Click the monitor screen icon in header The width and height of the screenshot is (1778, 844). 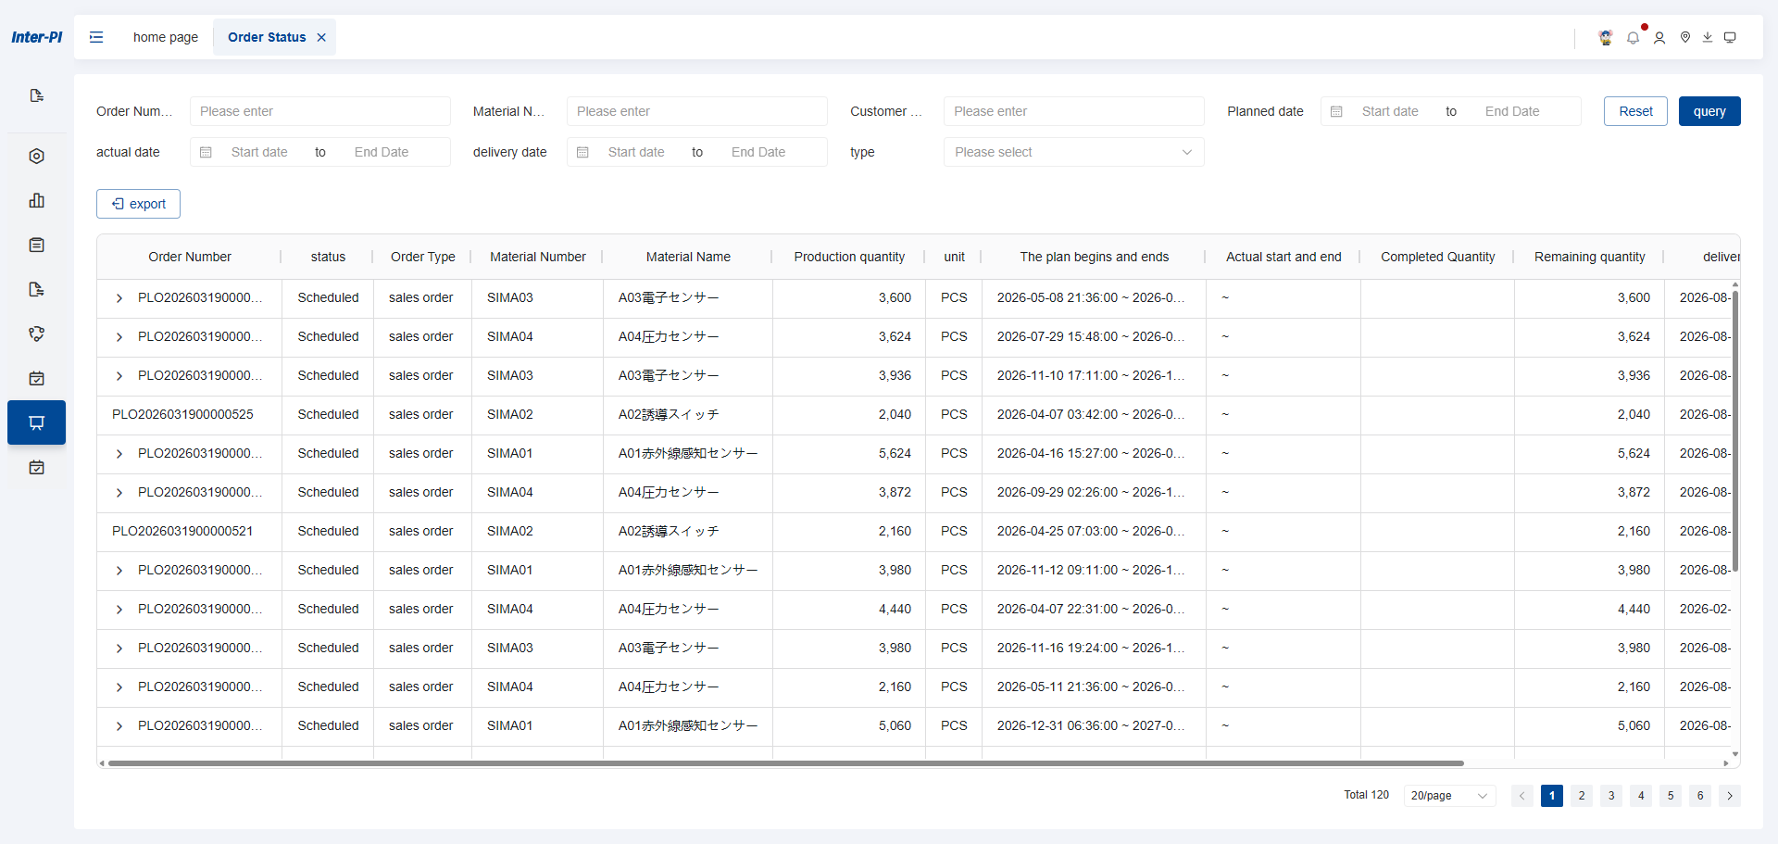click(x=1730, y=37)
